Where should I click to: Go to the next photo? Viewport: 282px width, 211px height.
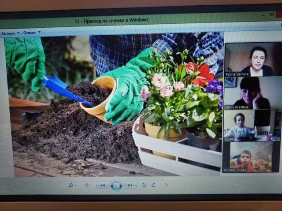click(130, 185)
